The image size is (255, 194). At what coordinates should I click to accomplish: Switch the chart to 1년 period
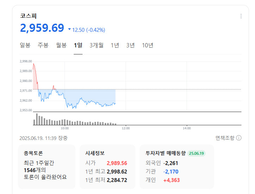coord(115,45)
